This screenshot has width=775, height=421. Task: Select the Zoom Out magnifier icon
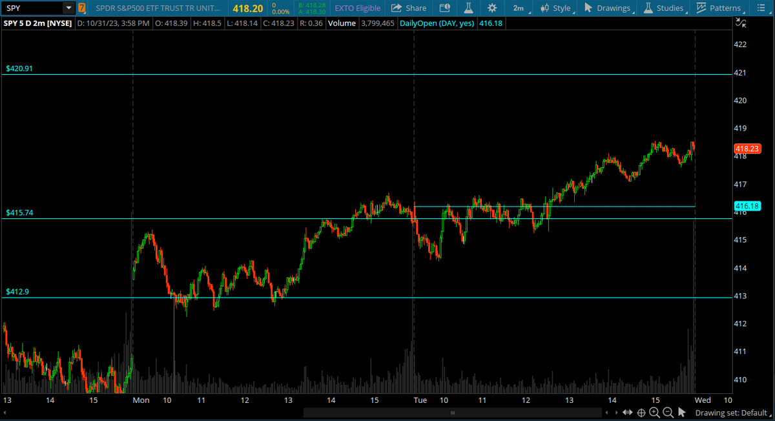(x=667, y=412)
